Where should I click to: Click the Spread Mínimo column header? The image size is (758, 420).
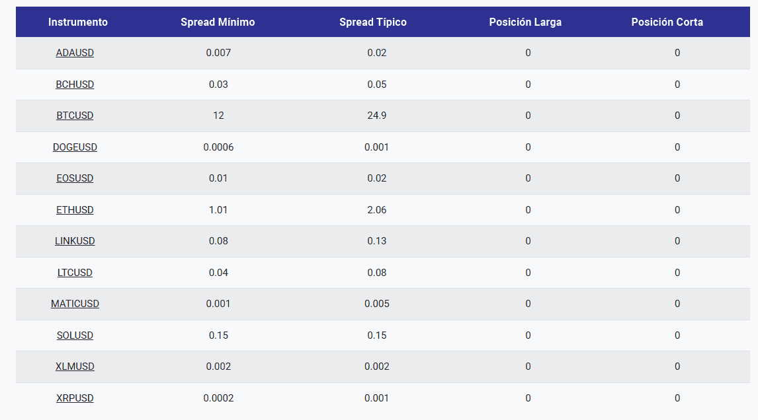click(218, 22)
